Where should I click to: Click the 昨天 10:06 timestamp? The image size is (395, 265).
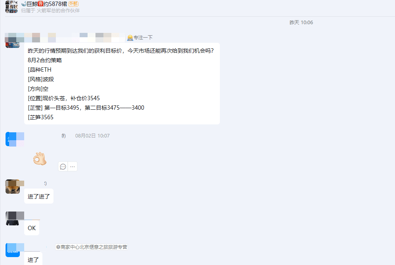pos(301,23)
